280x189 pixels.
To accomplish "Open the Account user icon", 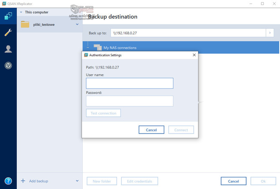I will click(x=8, y=49).
